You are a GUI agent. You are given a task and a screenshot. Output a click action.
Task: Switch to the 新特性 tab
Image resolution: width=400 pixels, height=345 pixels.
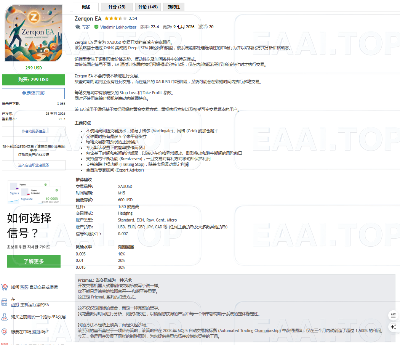[174, 7]
